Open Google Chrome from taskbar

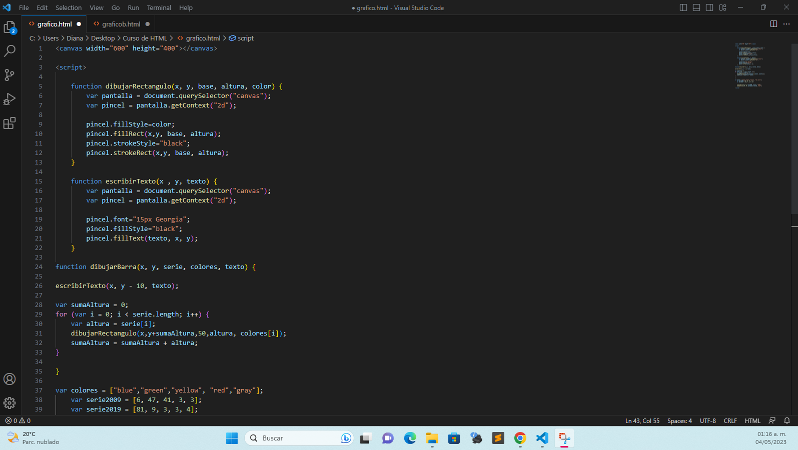pos(520,438)
